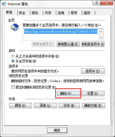This screenshot has width=115, height=137.
Task: Switch to the 安全 tab
Action: (22, 13)
